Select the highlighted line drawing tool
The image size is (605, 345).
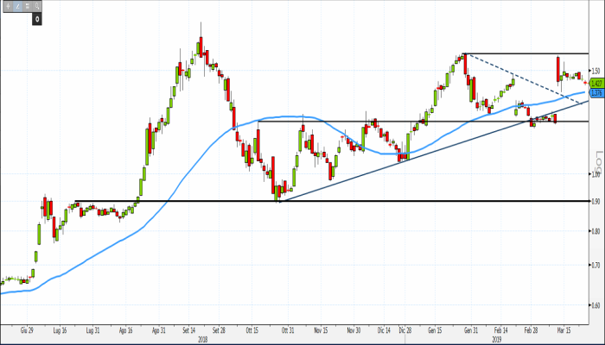point(17,5)
